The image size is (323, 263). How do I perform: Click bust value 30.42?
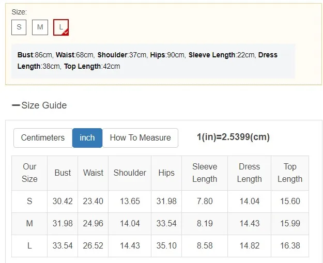click(x=63, y=201)
